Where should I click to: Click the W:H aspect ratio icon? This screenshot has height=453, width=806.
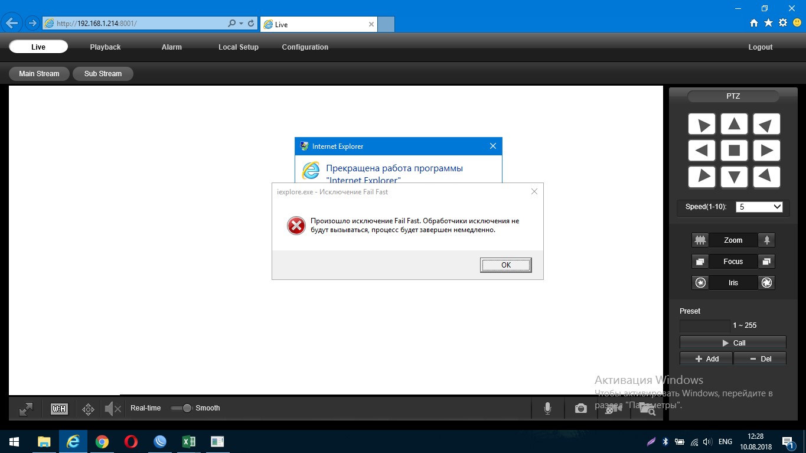click(x=59, y=409)
